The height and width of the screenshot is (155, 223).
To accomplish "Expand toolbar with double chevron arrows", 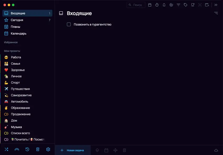I will 216,5.
